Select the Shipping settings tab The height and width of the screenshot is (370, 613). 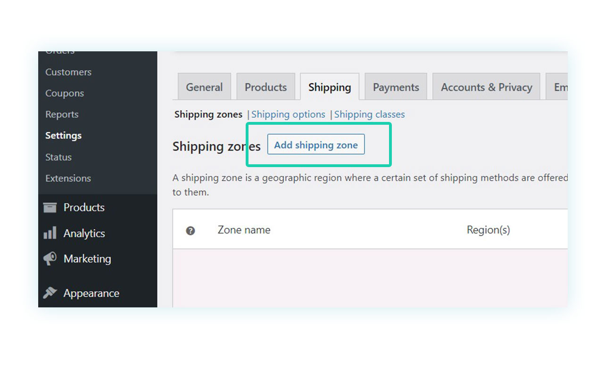coord(330,87)
